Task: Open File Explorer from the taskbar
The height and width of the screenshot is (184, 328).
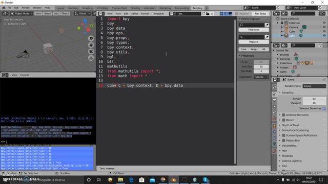Action: (x=120, y=179)
